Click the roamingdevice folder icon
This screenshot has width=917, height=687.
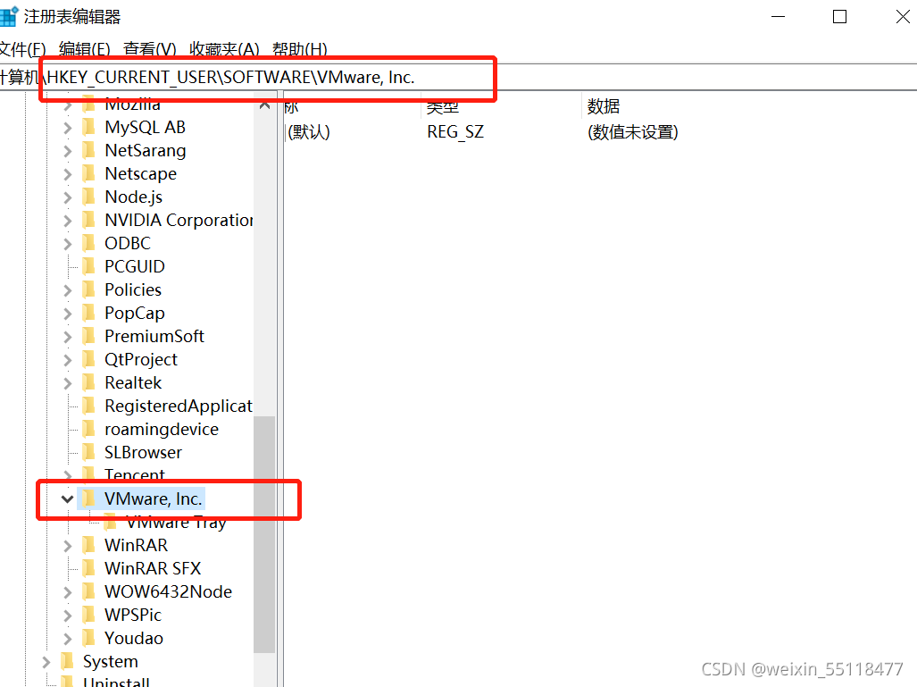[x=89, y=429]
